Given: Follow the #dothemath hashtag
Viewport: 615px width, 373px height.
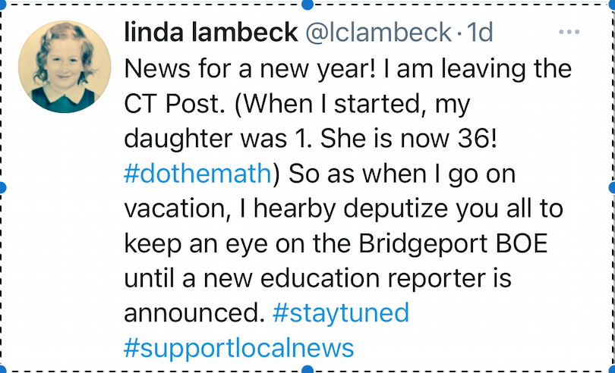Looking at the screenshot, I should click(x=197, y=173).
